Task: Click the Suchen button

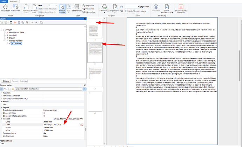Action: point(144,7)
